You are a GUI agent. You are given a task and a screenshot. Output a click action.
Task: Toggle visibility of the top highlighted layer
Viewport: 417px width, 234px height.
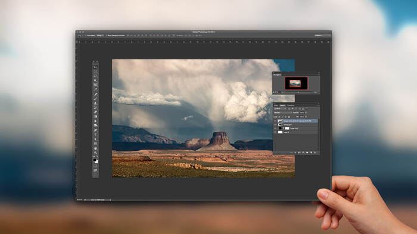[275, 121]
